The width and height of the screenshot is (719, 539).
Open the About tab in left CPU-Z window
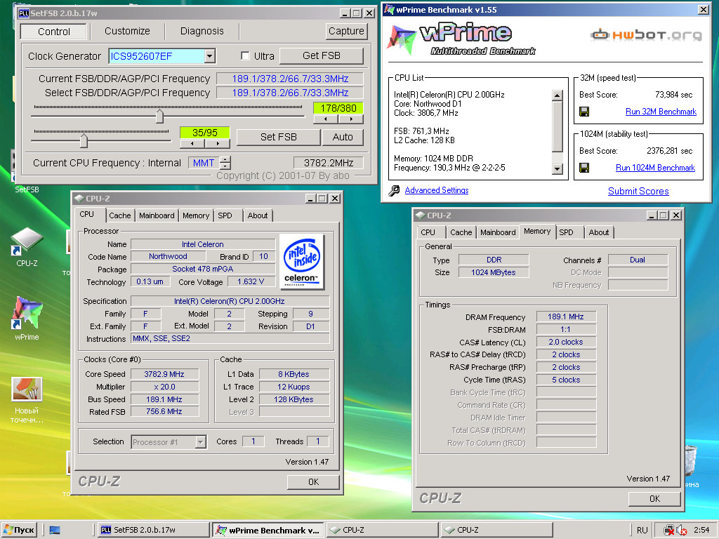pos(258,215)
